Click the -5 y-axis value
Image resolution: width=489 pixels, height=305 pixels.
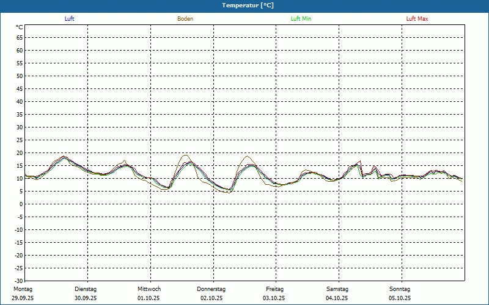click(x=20, y=217)
